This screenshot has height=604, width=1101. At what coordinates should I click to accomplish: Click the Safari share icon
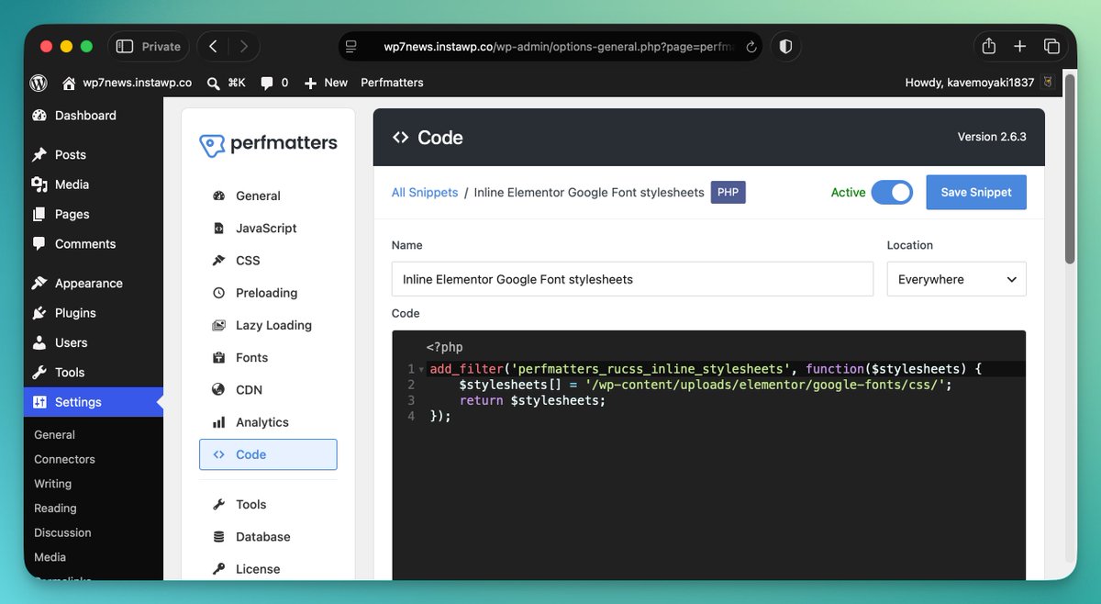pos(988,46)
